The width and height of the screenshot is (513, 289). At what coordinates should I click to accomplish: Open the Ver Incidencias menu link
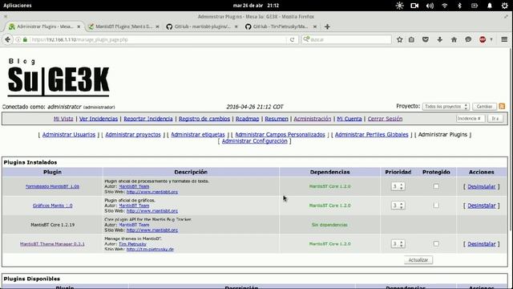tap(99, 119)
